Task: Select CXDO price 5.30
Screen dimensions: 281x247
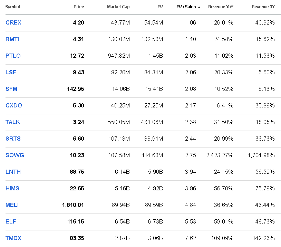Action: [x=78, y=105]
